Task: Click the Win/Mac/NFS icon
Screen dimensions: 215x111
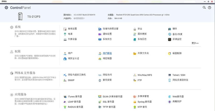Action: click(x=135, y=75)
